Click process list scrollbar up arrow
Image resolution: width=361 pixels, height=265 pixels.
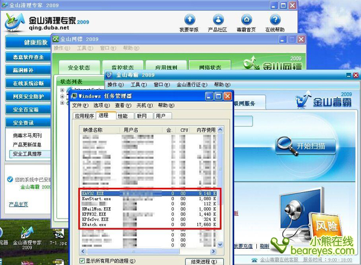tap(220, 129)
